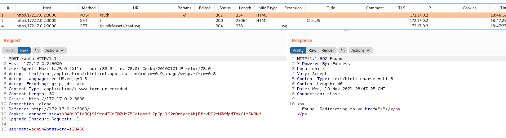This screenshot has height=138, width=506.
Task: Sort by Length column header
Action: tap(245, 8)
